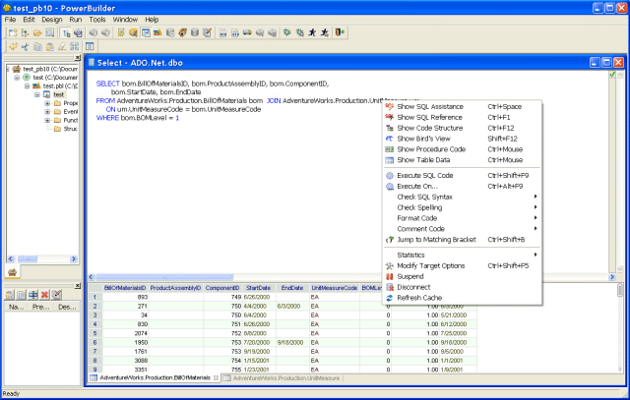Select the test_pb10 workspace tree item

point(50,69)
